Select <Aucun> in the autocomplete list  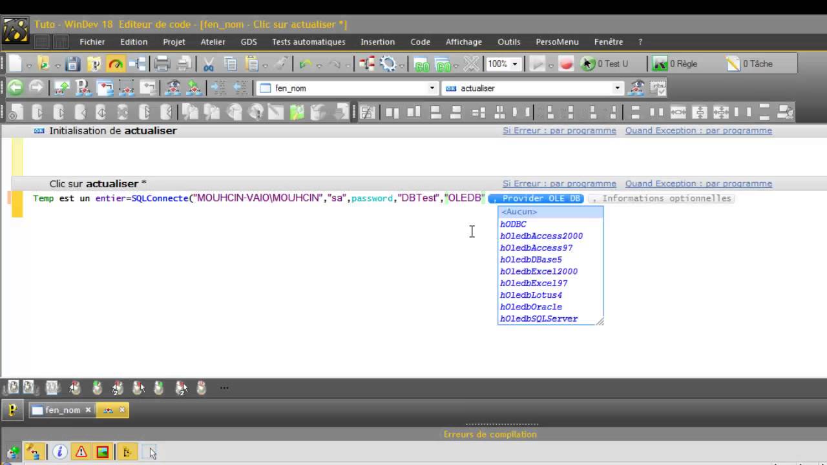pos(550,212)
